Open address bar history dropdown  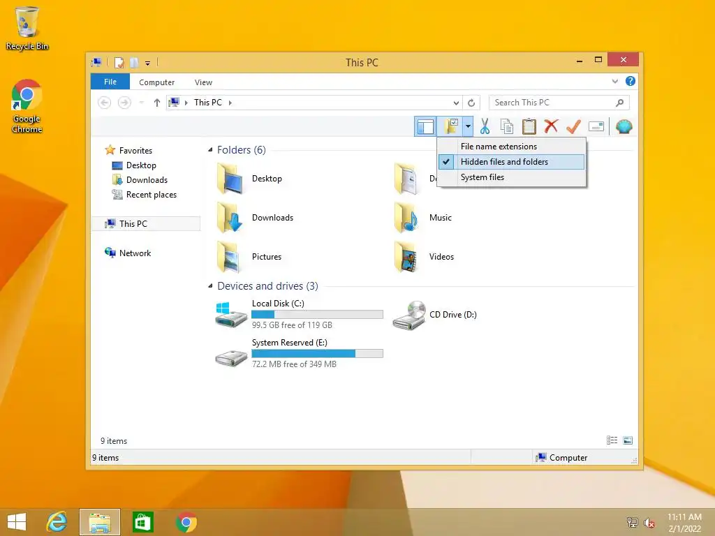tap(456, 103)
